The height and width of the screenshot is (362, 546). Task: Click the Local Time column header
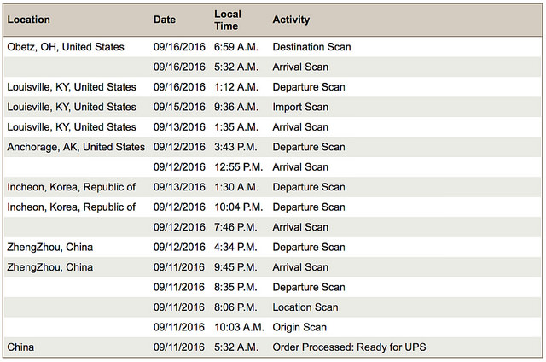(x=228, y=20)
